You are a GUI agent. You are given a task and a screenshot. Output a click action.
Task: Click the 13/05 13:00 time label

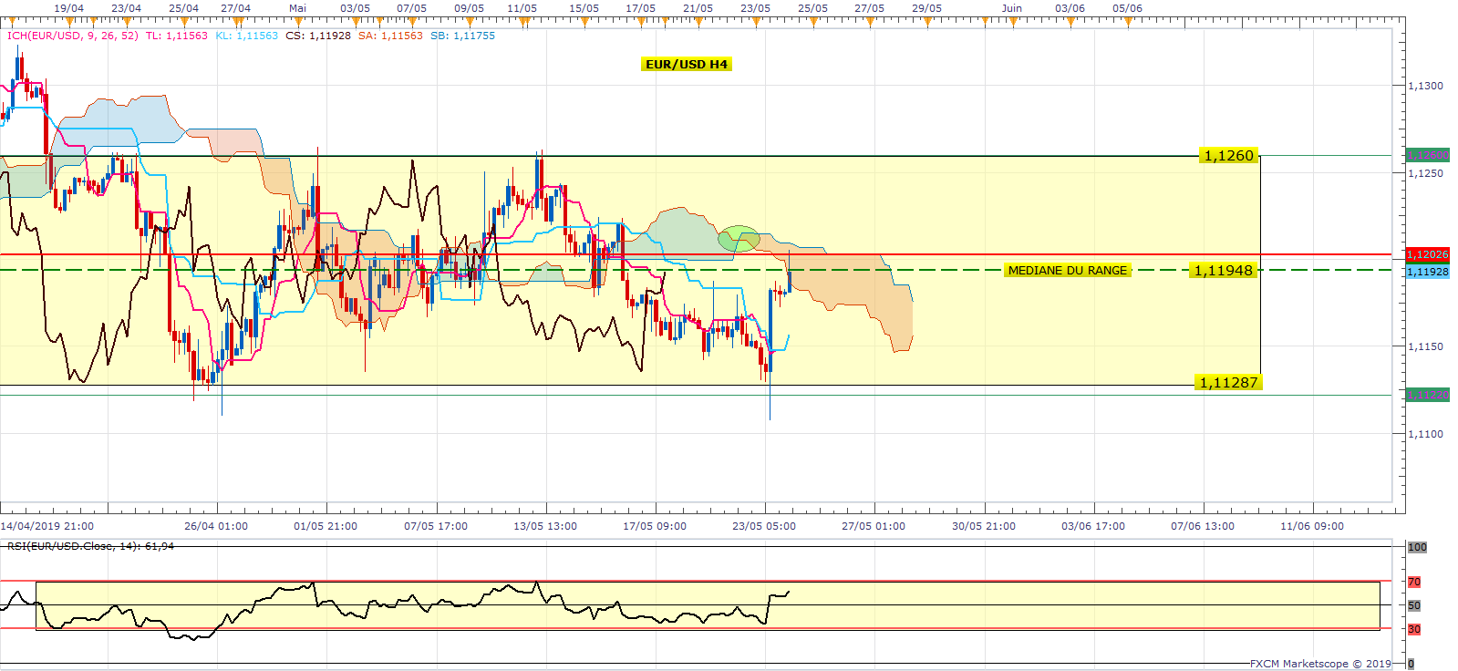pos(545,526)
